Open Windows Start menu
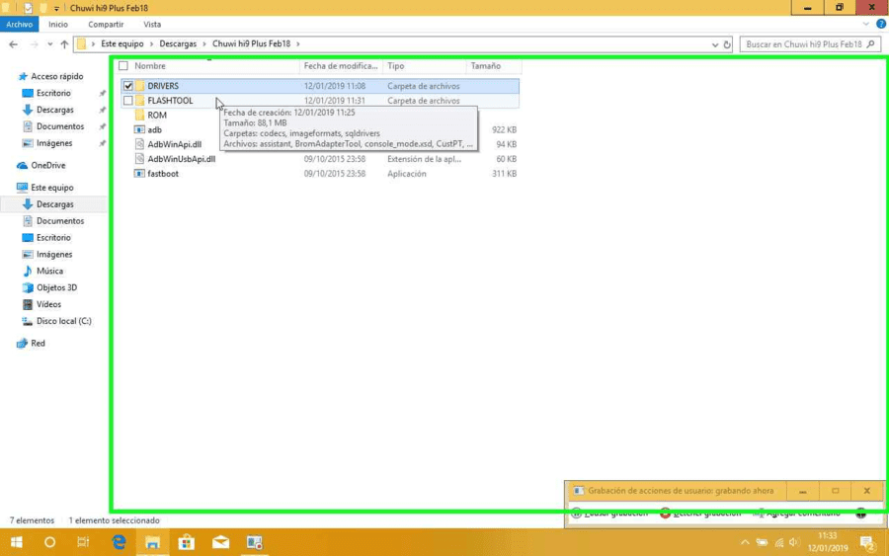889x556 pixels. pyautogui.click(x=17, y=542)
